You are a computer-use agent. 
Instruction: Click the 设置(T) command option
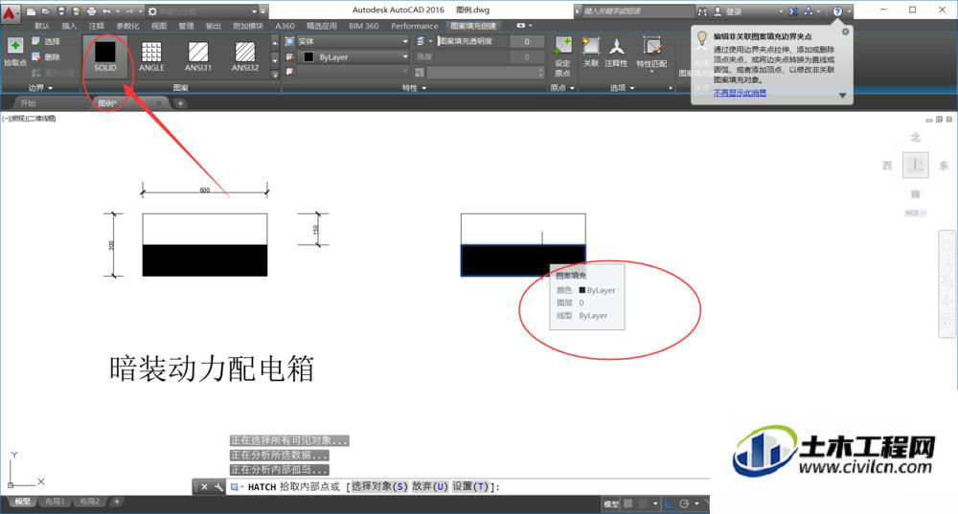tap(470, 486)
